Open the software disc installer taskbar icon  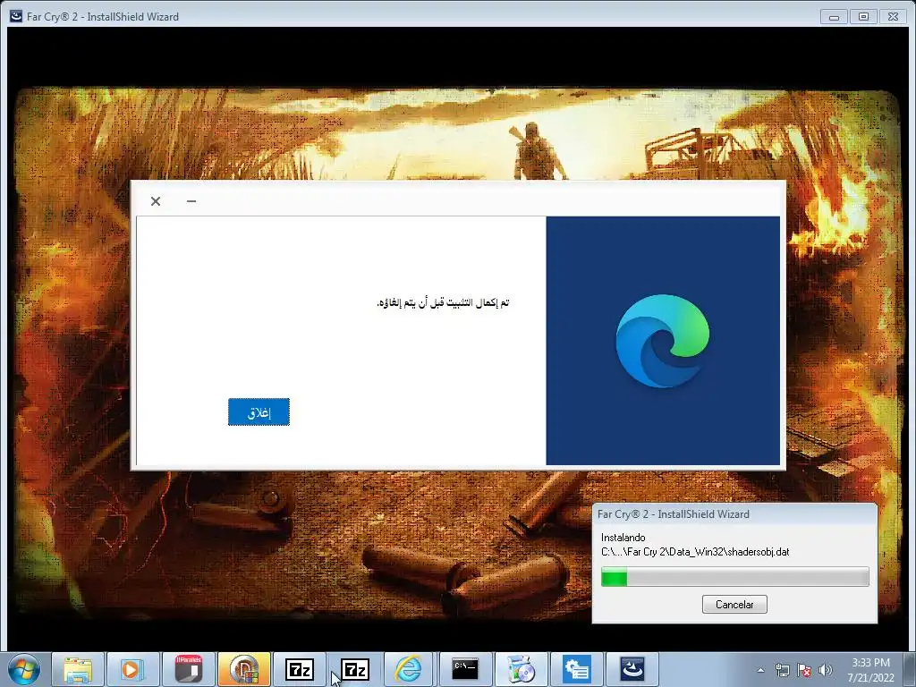521,669
